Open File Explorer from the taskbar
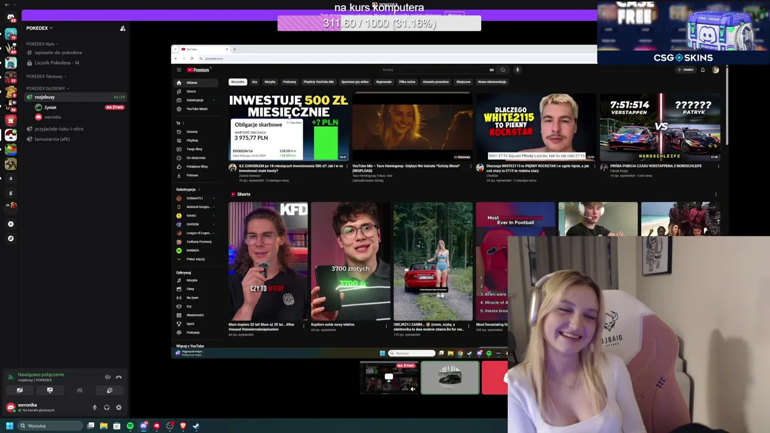The height and width of the screenshot is (433, 770). tap(103, 426)
